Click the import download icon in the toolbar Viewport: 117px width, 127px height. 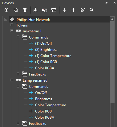pos(35,10)
